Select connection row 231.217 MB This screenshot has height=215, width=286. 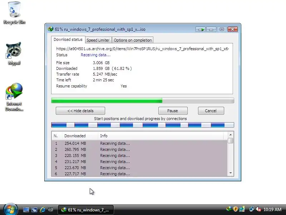click(139, 162)
